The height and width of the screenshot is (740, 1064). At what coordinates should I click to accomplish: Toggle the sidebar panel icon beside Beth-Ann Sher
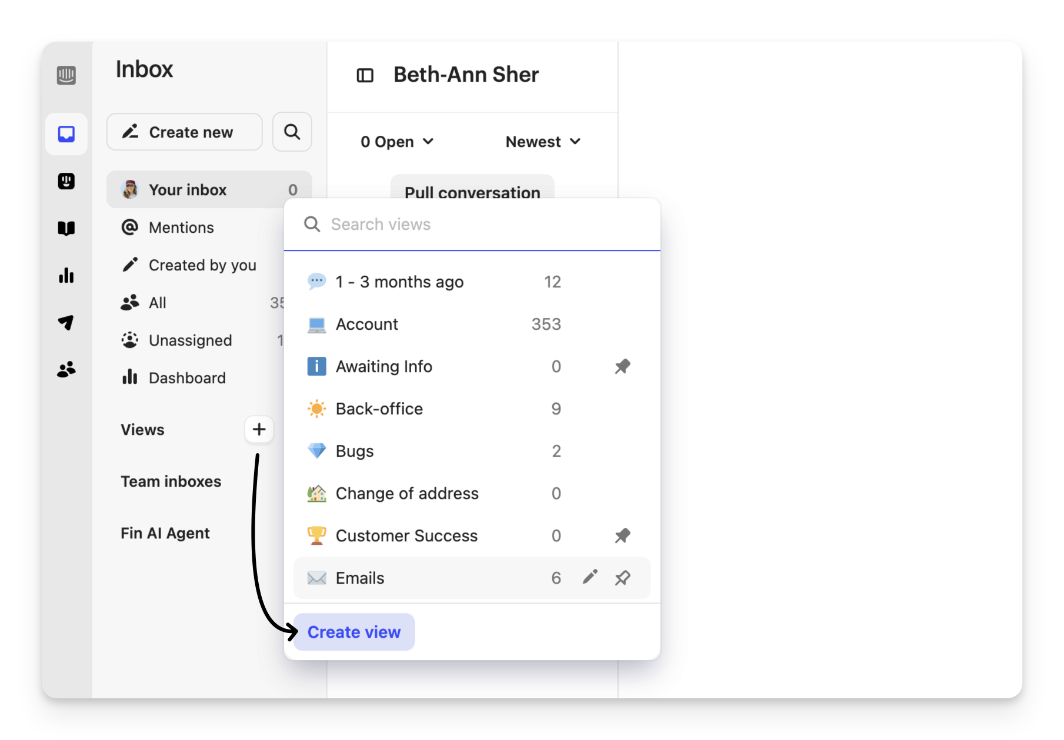[x=365, y=75]
